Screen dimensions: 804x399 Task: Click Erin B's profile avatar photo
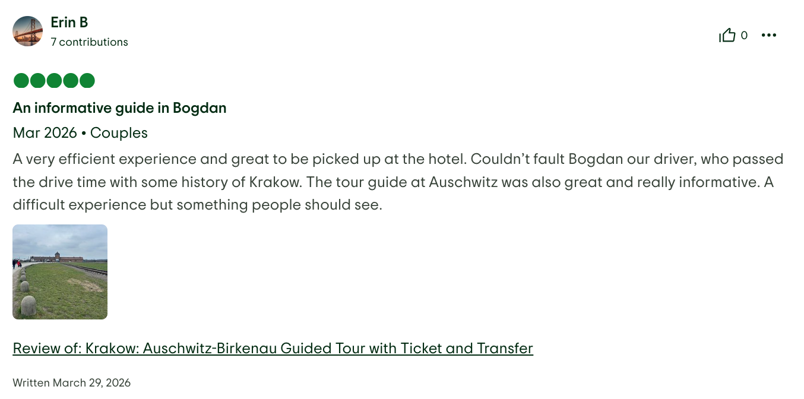[27, 31]
